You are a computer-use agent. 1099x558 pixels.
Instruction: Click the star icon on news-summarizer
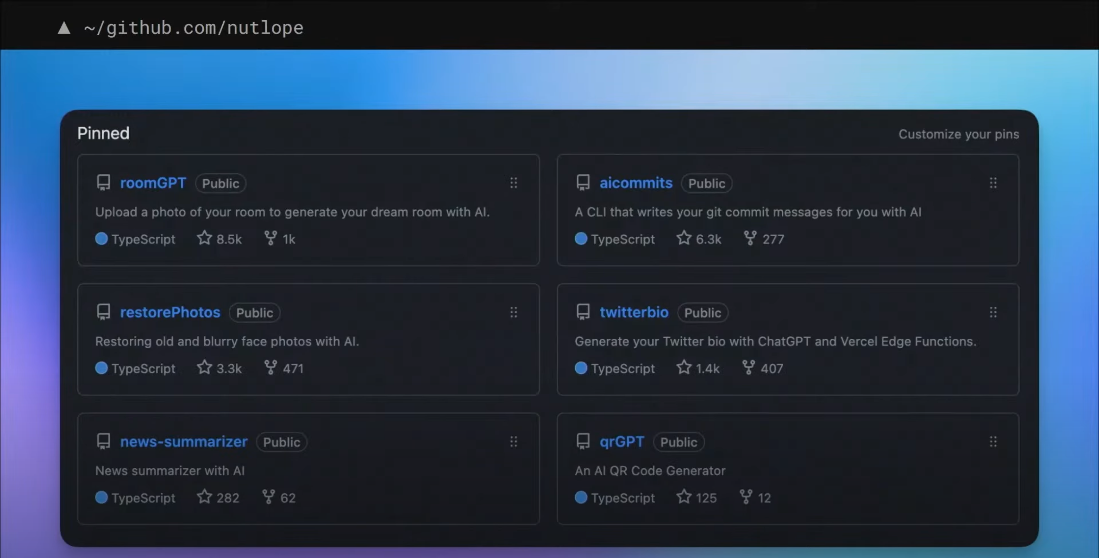coord(204,496)
